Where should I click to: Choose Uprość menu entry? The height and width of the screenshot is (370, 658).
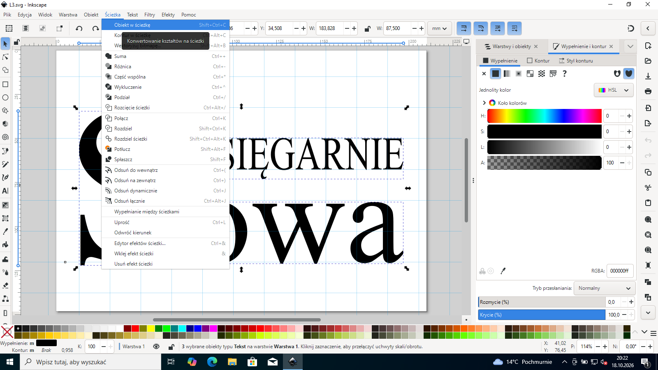[165, 222]
